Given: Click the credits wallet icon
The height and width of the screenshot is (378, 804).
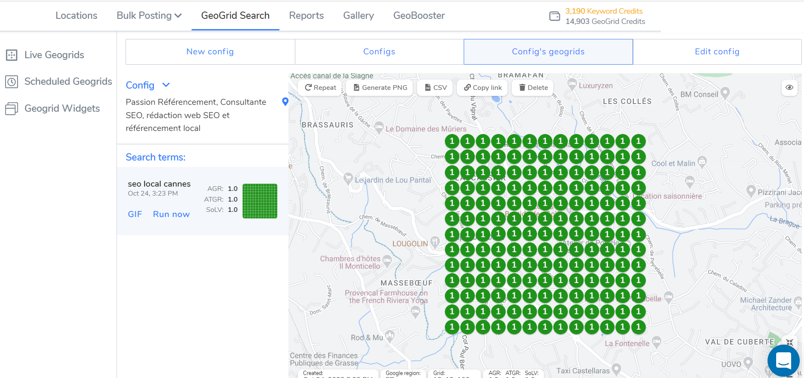Looking at the screenshot, I should tap(555, 16).
